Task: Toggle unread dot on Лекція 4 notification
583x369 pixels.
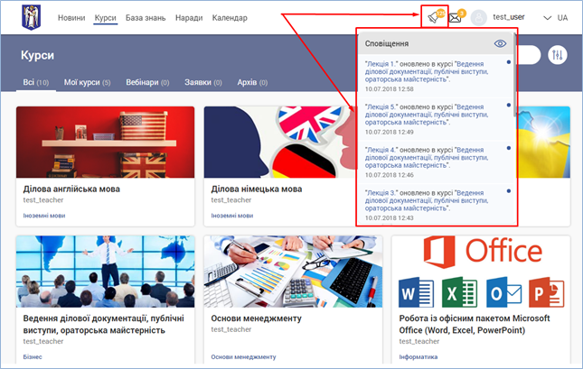Action: click(x=509, y=149)
